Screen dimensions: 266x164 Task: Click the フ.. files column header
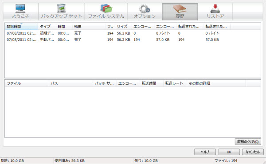110,27
